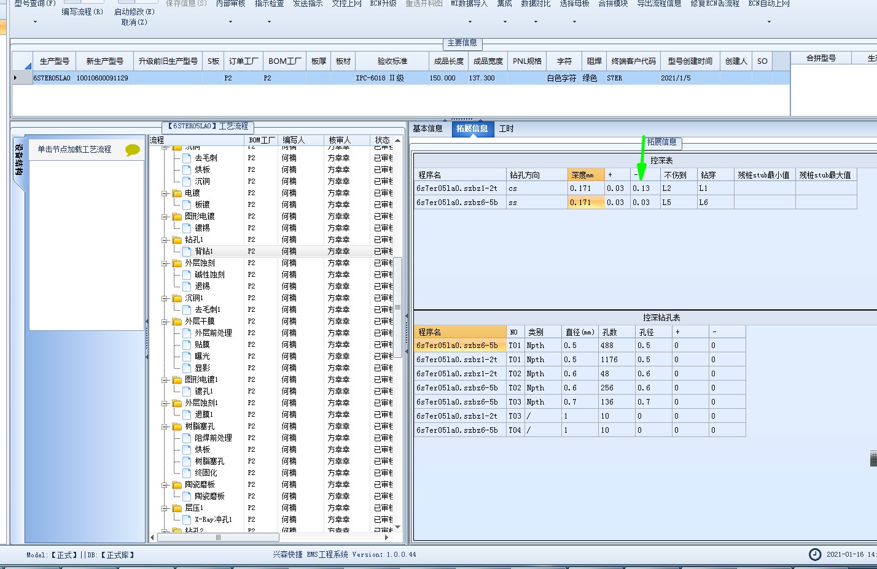Viewport: 877px width, 569px height.
Task: Click the folder icon of 图形电镀1
Action: pos(177,379)
